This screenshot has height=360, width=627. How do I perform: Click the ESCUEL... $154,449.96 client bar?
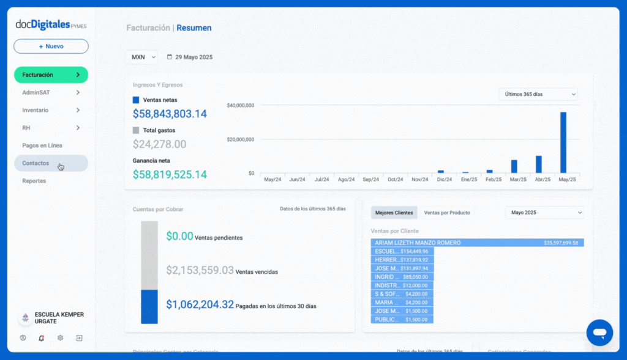point(402,251)
